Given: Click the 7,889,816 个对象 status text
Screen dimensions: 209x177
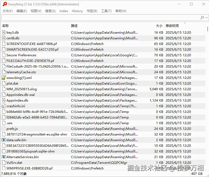Looking at the screenshot, I should (x=14, y=174).
